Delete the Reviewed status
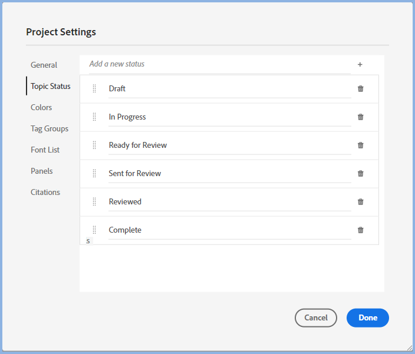Viewport: 415px width, 354px height. [x=361, y=202]
